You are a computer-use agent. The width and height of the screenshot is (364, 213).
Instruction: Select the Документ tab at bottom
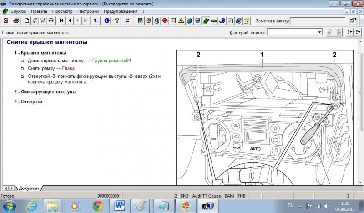click(29, 188)
